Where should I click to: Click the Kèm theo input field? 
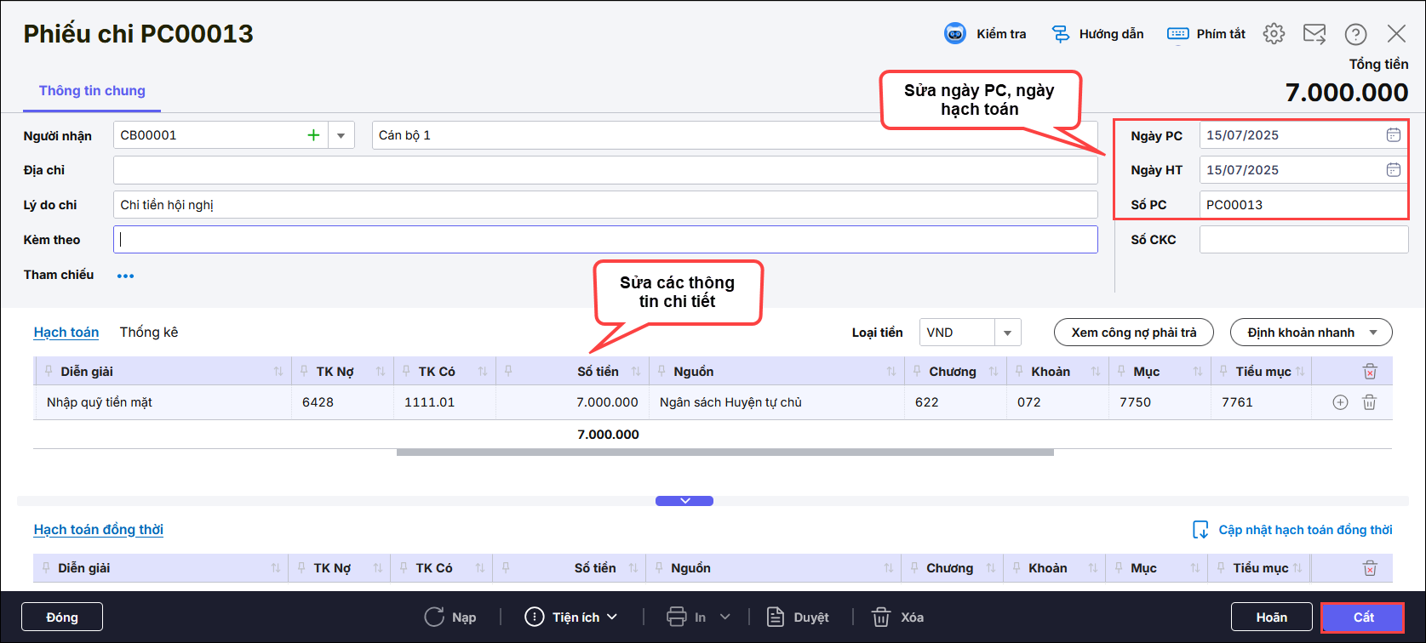[604, 240]
